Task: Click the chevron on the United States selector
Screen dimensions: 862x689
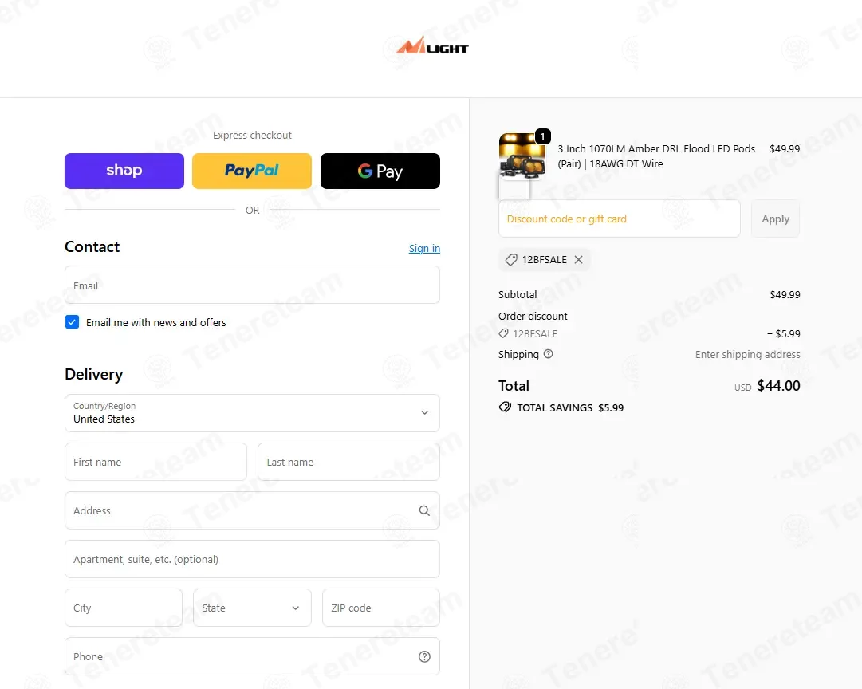Action: pyautogui.click(x=425, y=412)
